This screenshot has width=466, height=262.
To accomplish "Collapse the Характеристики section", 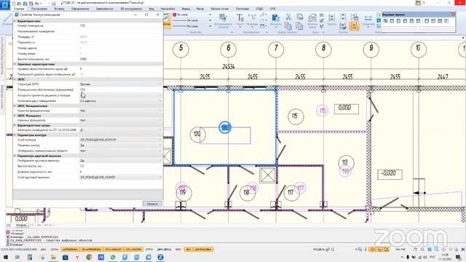I will click(15, 21).
